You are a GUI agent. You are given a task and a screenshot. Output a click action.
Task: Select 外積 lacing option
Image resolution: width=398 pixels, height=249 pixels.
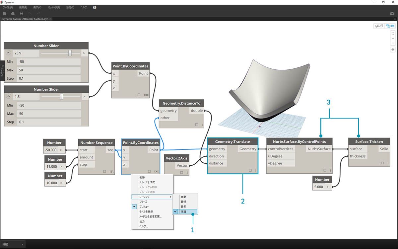tap(185, 211)
